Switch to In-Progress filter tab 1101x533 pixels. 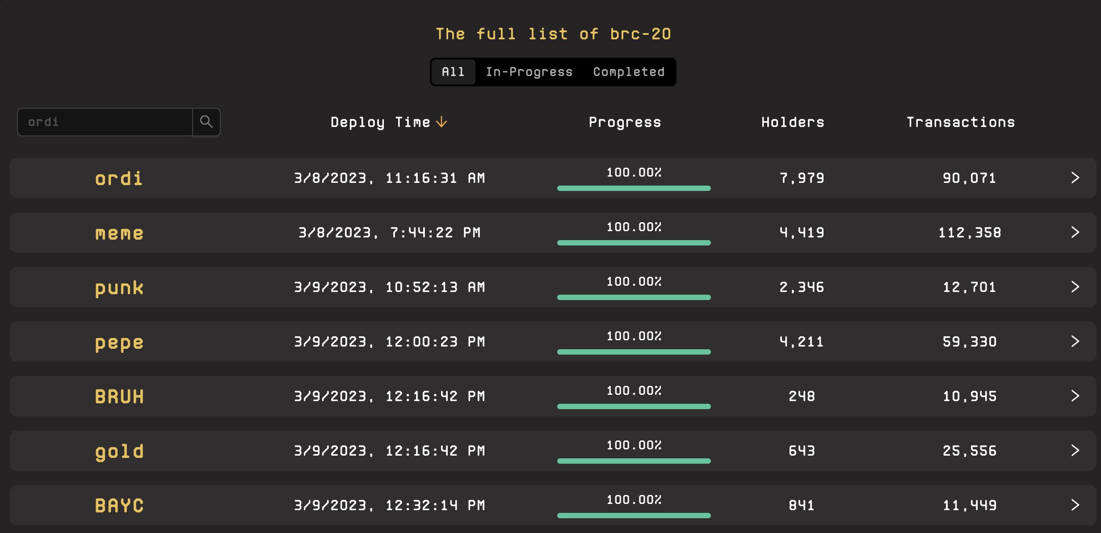tap(529, 72)
